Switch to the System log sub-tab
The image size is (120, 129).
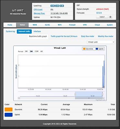[10, 31]
